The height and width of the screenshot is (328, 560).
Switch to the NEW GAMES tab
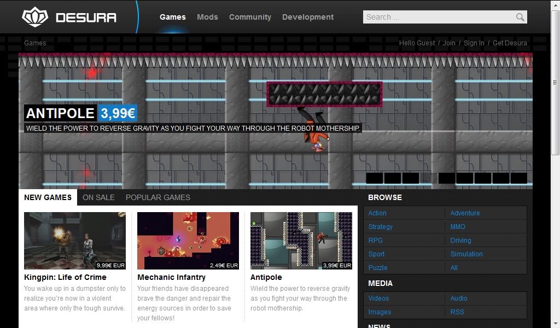[48, 197]
